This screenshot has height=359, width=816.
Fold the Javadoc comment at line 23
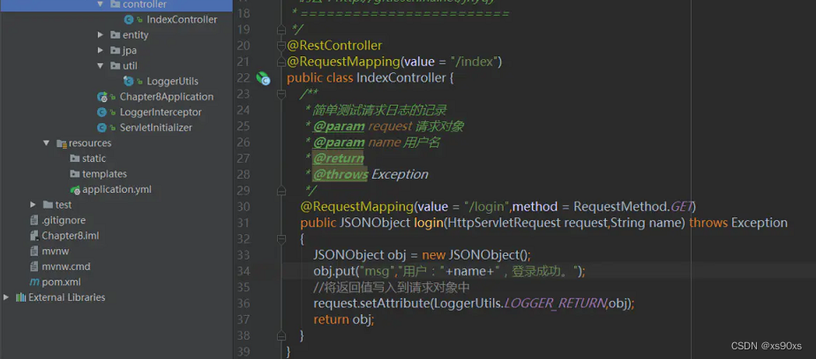281,94
